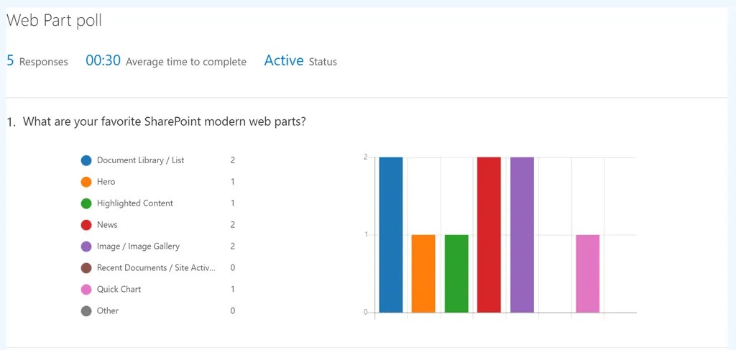Click the orange Hero legend dot
This screenshot has width=736, height=350.
[x=86, y=182]
